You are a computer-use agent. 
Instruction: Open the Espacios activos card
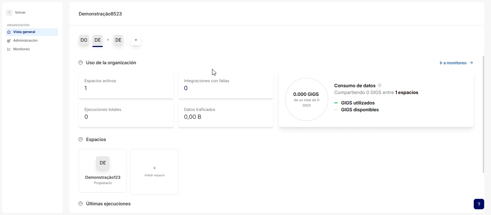coord(126,85)
